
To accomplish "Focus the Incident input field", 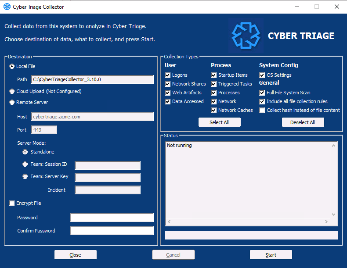I will (x=108, y=190).
